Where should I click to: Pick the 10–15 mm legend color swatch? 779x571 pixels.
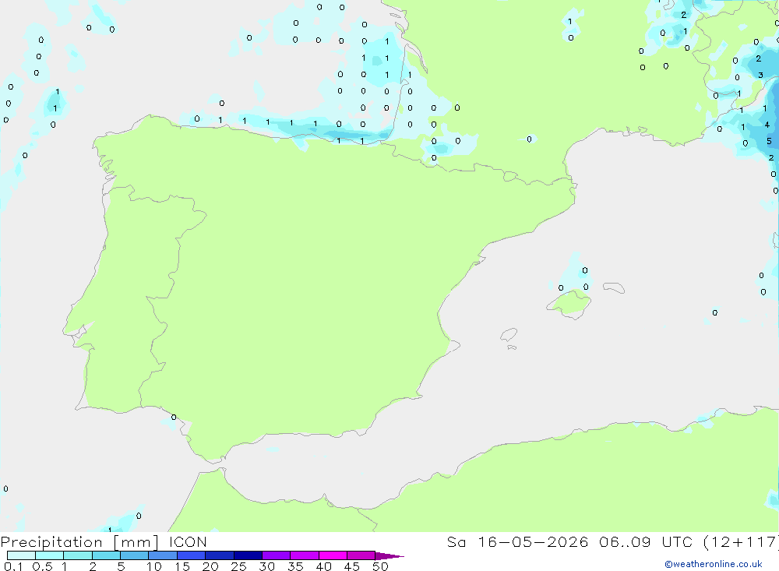coord(163,555)
